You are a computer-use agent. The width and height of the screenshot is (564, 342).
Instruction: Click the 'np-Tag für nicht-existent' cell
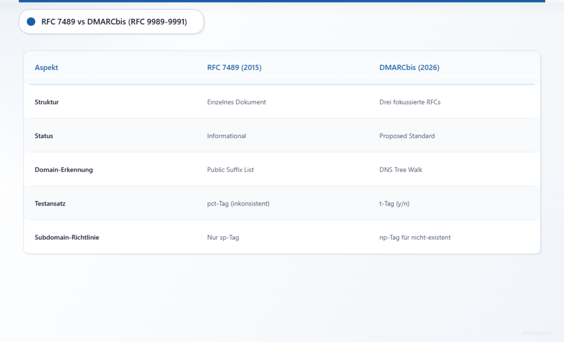415,237
